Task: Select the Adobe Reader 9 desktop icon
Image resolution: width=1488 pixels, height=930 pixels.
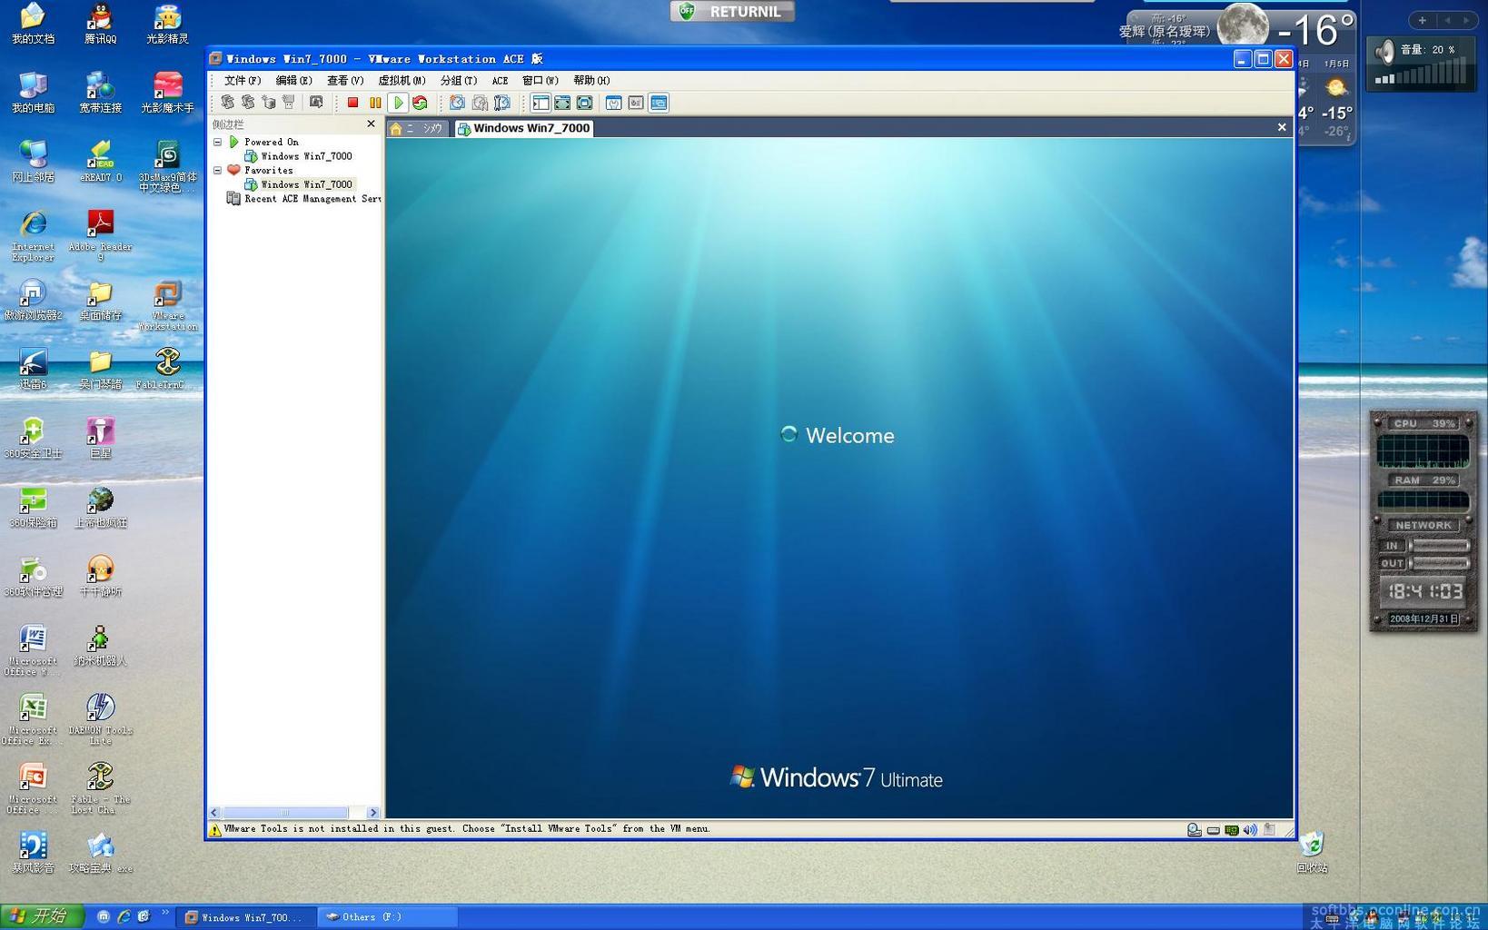Action: [x=100, y=236]
